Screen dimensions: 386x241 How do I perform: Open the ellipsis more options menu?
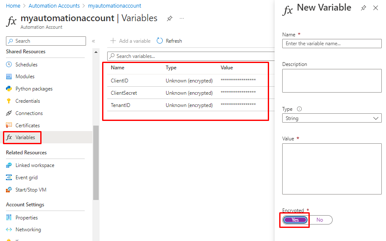coord(182,19)
